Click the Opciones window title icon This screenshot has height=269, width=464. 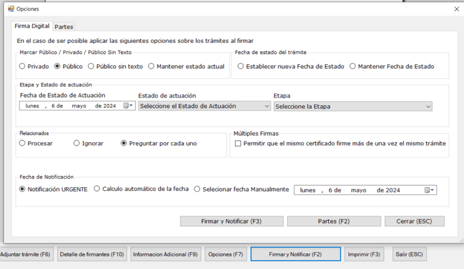(x=10, y=9)
